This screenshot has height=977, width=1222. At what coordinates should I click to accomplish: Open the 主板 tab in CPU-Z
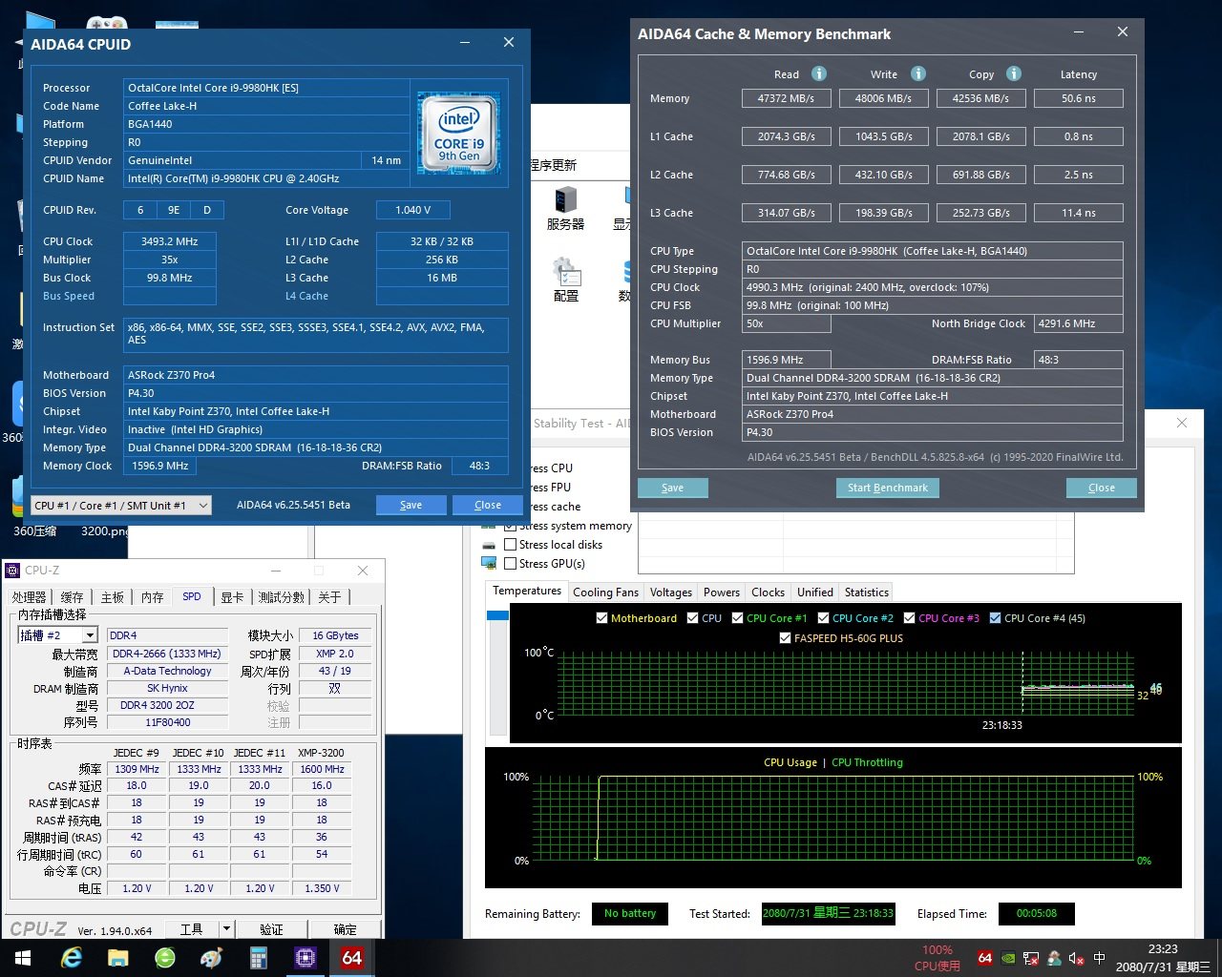(113, 597)
